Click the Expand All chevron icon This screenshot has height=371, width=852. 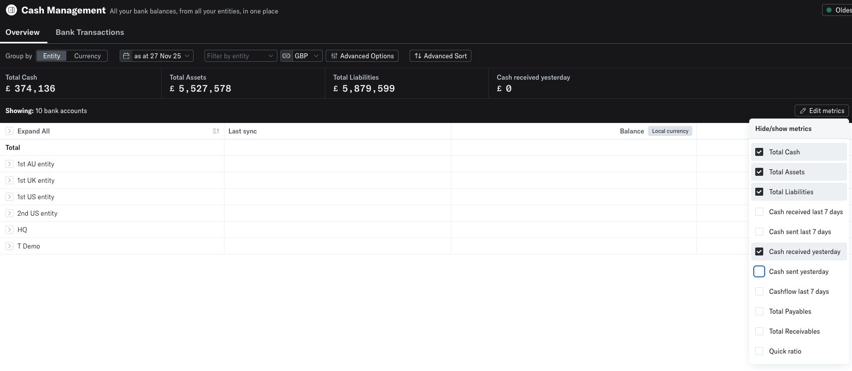(9, 131)
